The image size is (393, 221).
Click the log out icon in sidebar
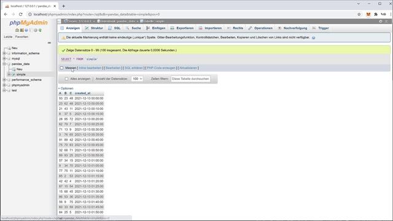click(x=22, y=30)
